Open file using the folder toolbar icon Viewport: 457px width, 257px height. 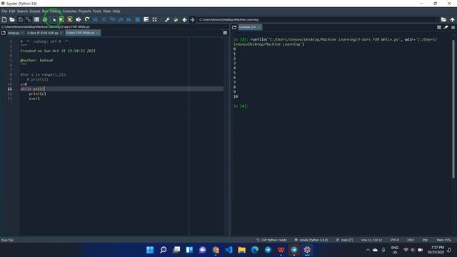tap(12, 19)
